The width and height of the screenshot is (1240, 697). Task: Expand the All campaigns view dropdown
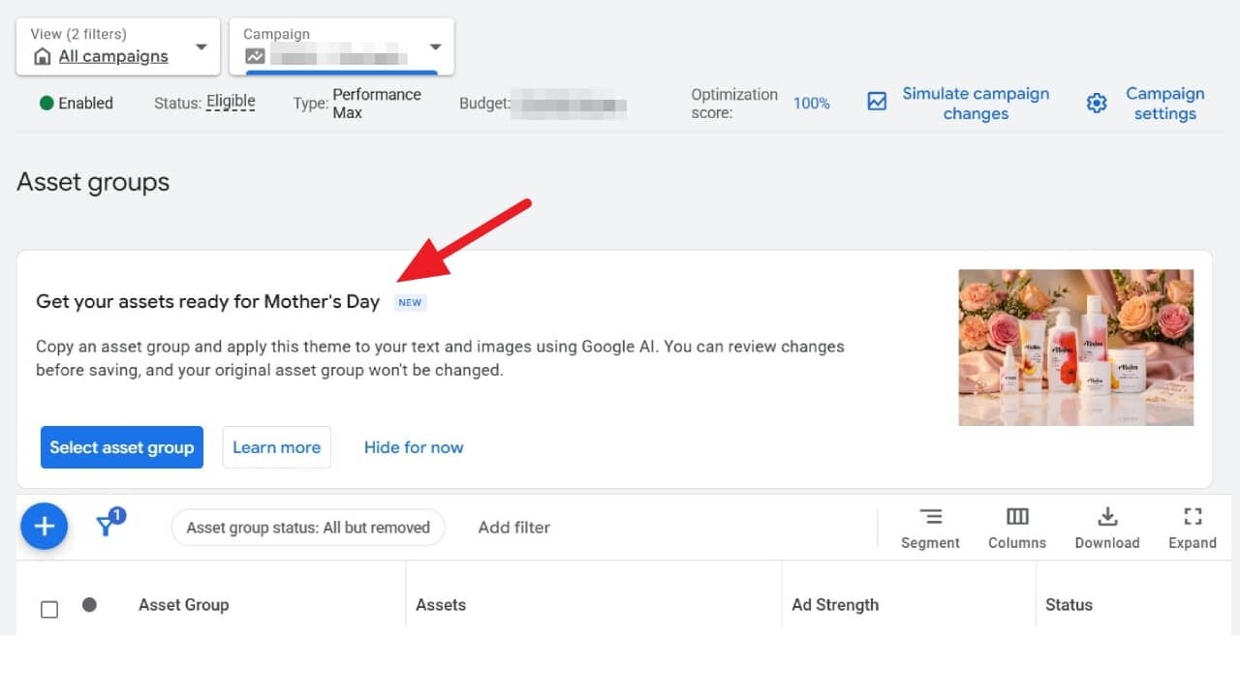click(201, 46)
